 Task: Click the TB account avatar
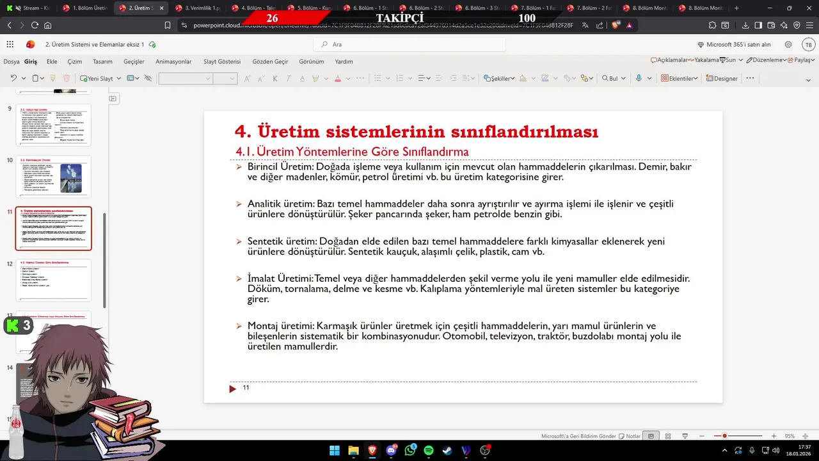click(808, 45)
